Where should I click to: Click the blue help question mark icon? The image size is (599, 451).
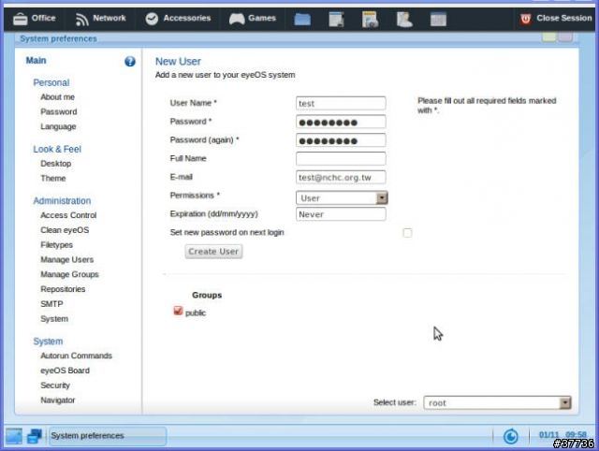pos(130,61)
